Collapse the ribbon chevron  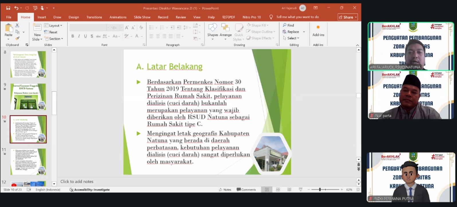[357, 45]
